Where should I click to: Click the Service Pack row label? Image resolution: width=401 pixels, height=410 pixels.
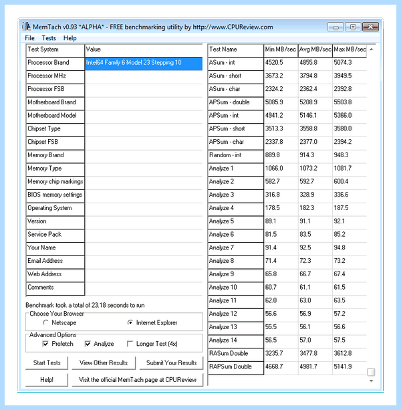click(55, 236)
